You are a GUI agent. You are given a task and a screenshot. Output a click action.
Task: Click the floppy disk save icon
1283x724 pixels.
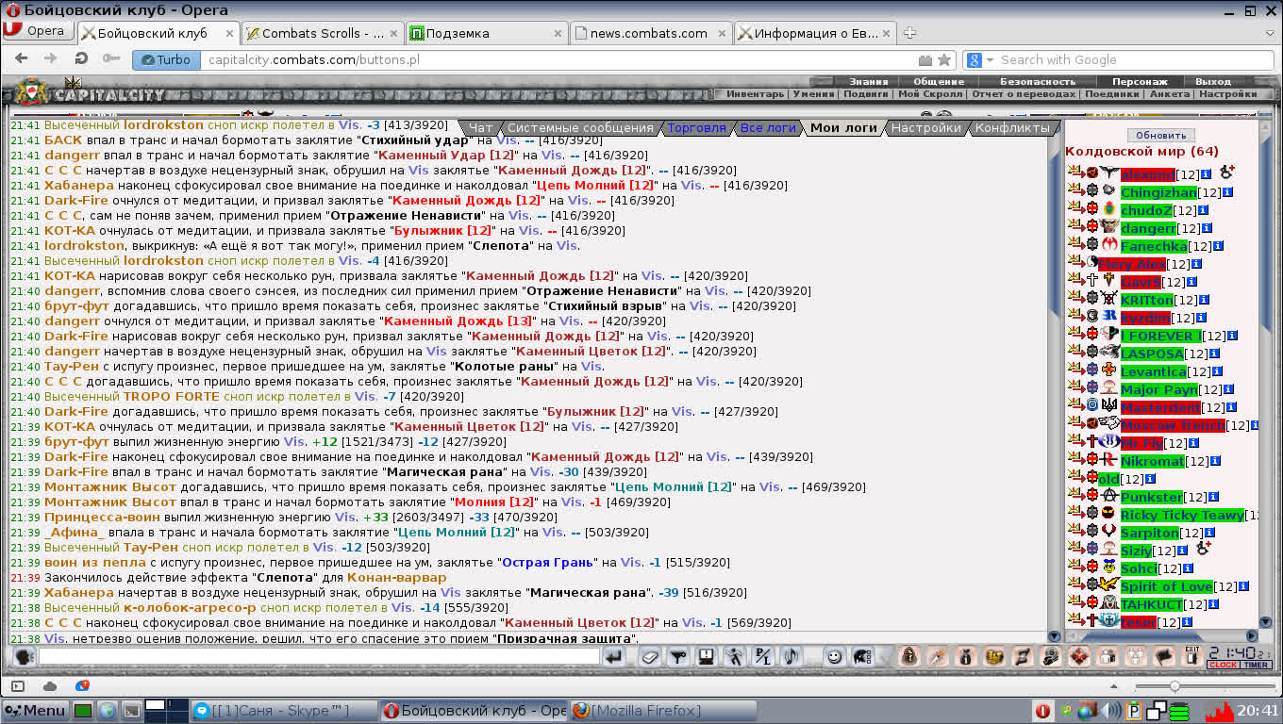tap(705, 657)
